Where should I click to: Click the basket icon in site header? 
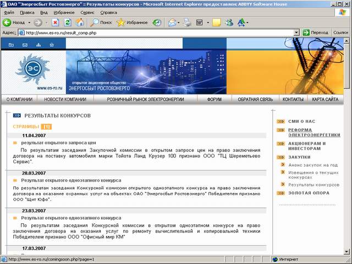(x=52, y=45)
